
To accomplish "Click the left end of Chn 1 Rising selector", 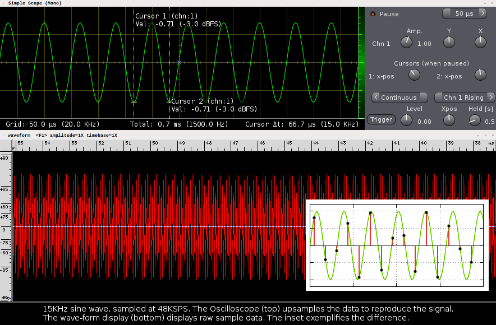I will point(438,97).
